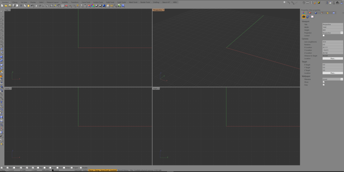This screenshot has height=172, width=344.
Task: Click the Undo arrow icon
Action: pyautogui.click(x=32, y=5)
